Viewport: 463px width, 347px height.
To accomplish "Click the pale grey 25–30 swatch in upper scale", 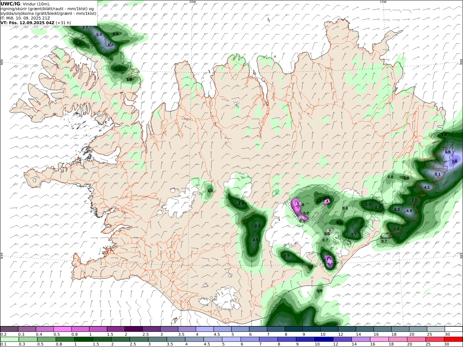I will tap(436, 329).
